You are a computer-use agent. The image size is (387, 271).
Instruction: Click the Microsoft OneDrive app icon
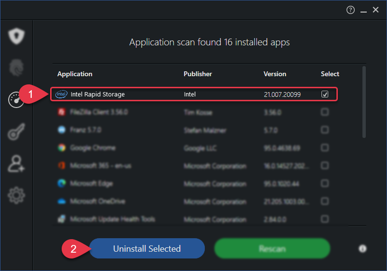tap(62, 202)
